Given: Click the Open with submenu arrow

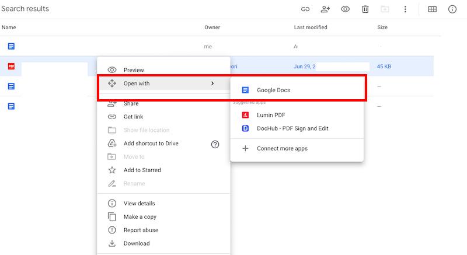Looking at the screenshot, I should (212, 83).
